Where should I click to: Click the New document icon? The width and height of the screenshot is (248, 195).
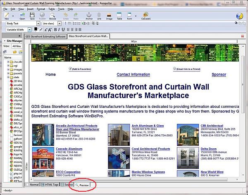pos(7,16)
